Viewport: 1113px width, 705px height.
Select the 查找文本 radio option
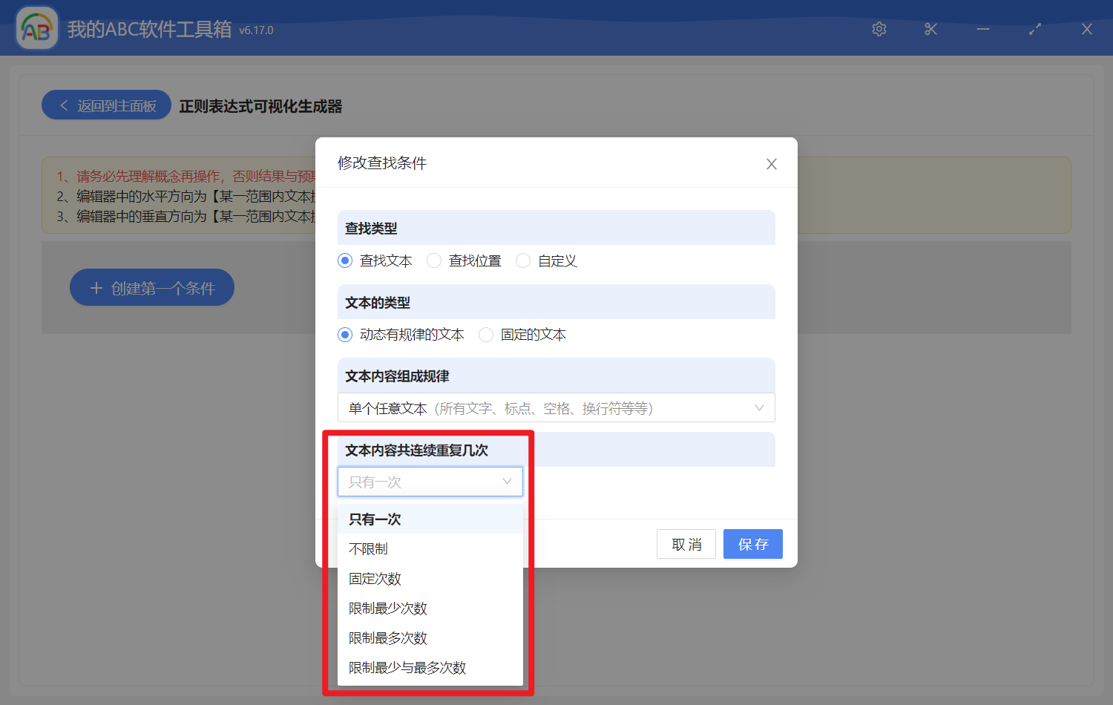(x=345, y=260)
